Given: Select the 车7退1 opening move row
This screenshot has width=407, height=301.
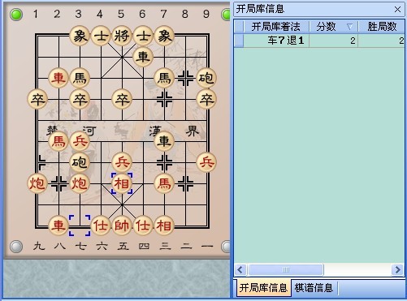Looking at the screenshot, I should click(x=319, y=41).
